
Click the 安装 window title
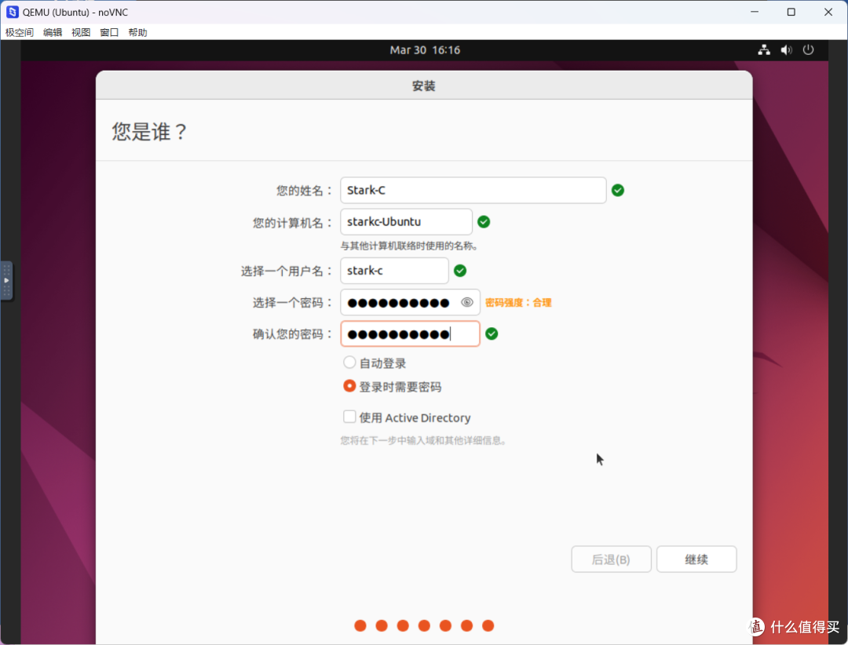pyautogui.click(x=423, y=86)
